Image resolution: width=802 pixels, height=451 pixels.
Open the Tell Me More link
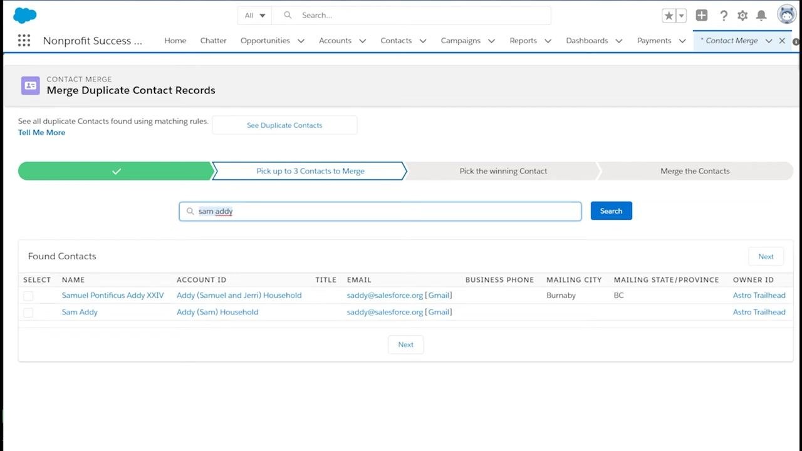[x=41, y=133]
